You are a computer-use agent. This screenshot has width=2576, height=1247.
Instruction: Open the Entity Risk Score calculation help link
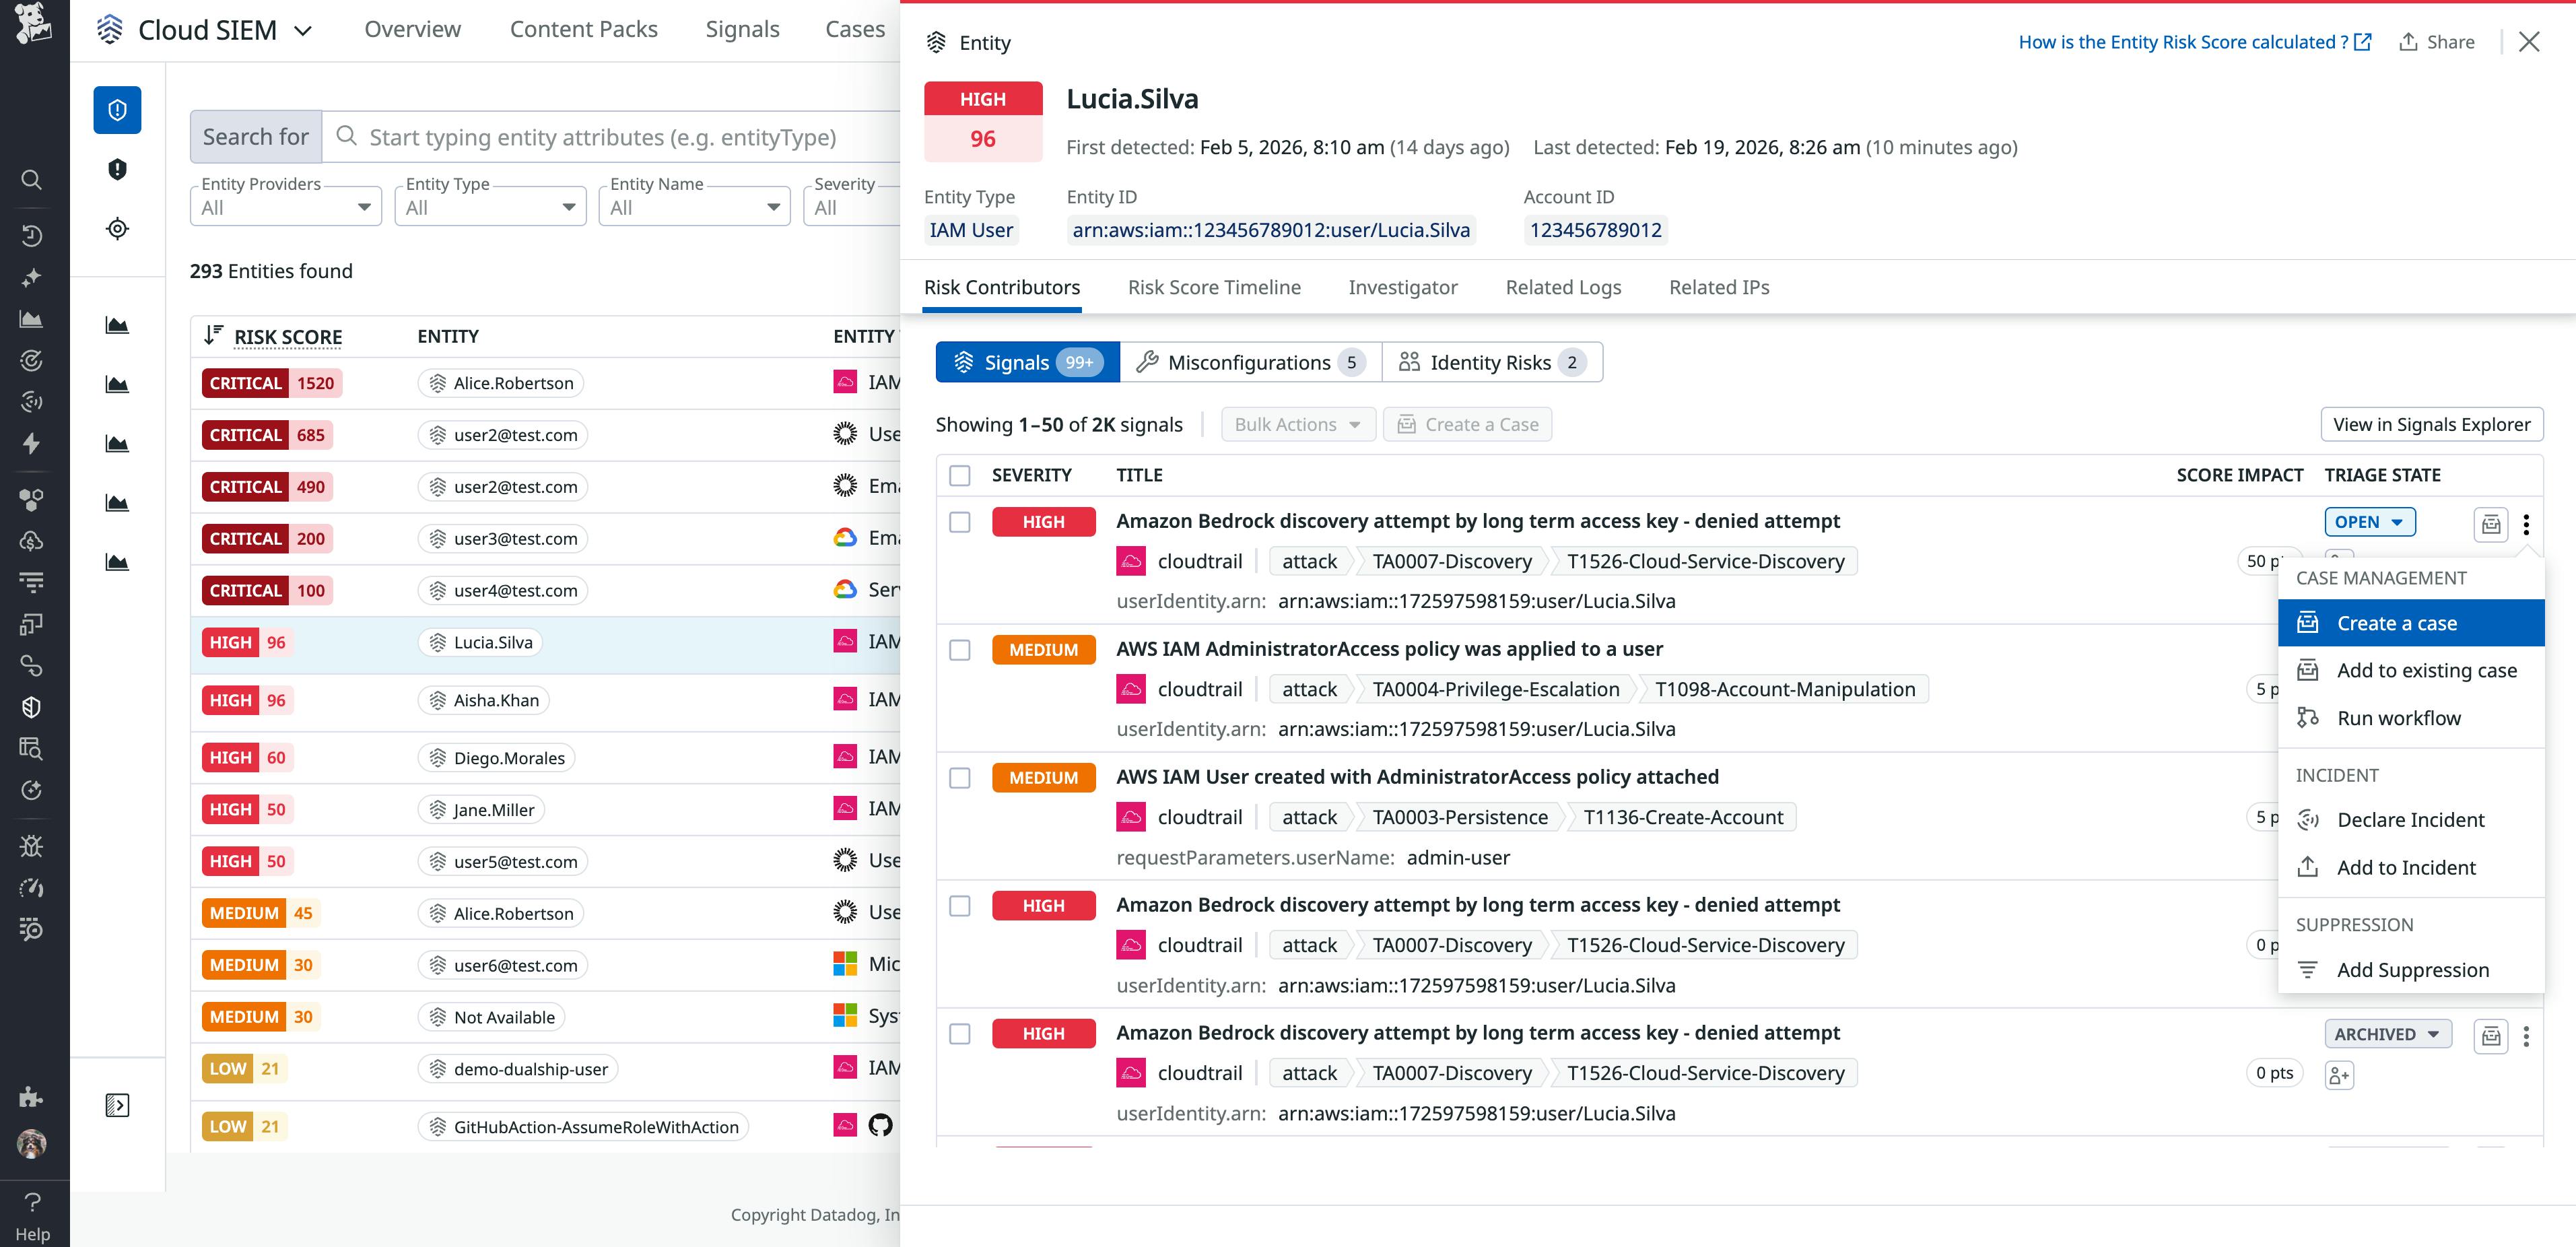[x=2190, y=41]
